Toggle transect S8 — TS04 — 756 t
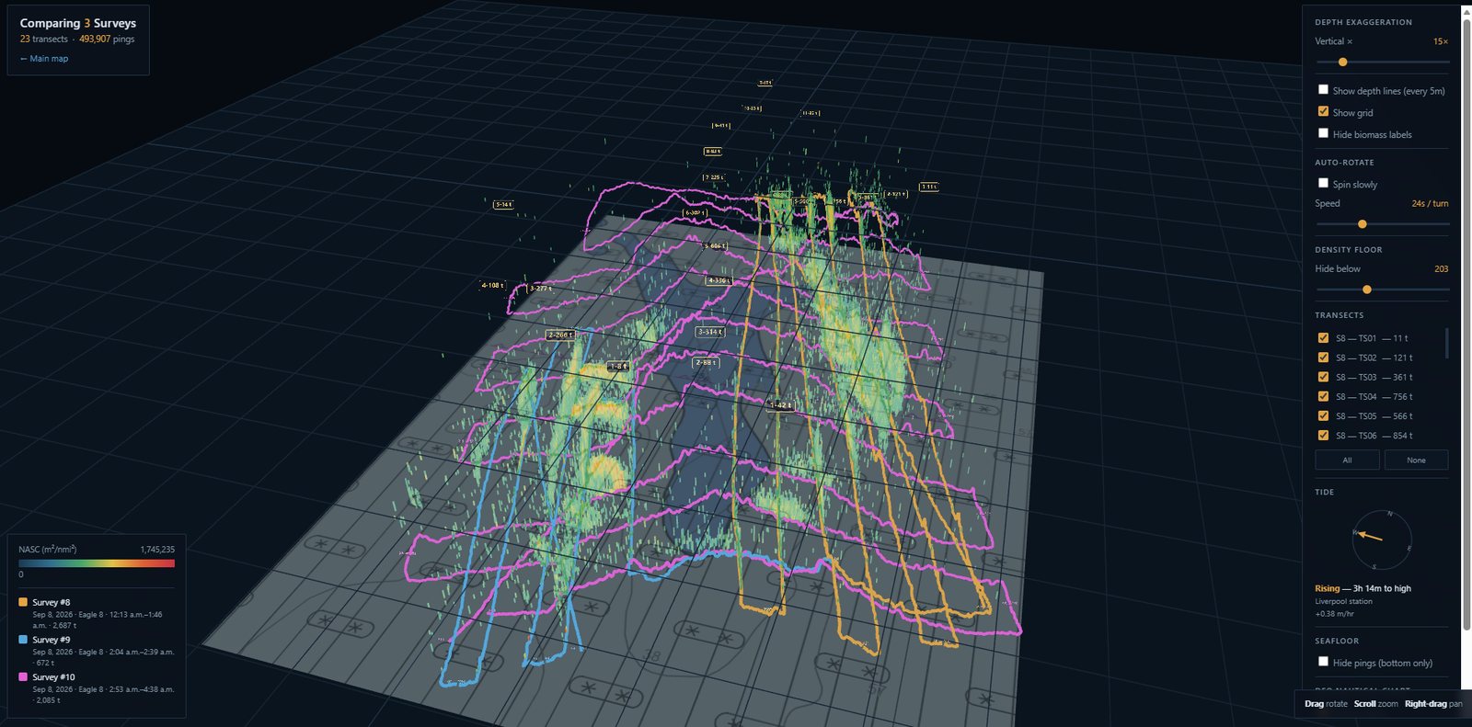The width and height of the screenshot is (1472, 727). point(1323,396)
